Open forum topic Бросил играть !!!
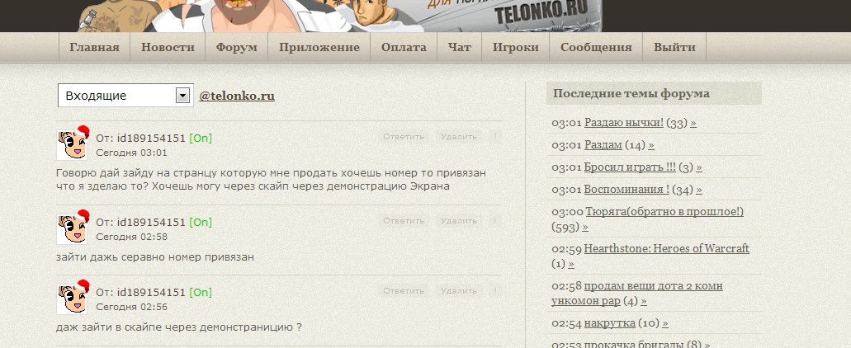This screenshot has width=851, height=348. [630, 167]
